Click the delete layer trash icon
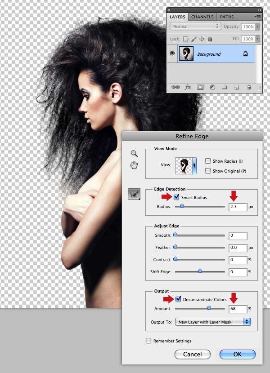Screen dimensions: 270x373 tap(248, 87)
